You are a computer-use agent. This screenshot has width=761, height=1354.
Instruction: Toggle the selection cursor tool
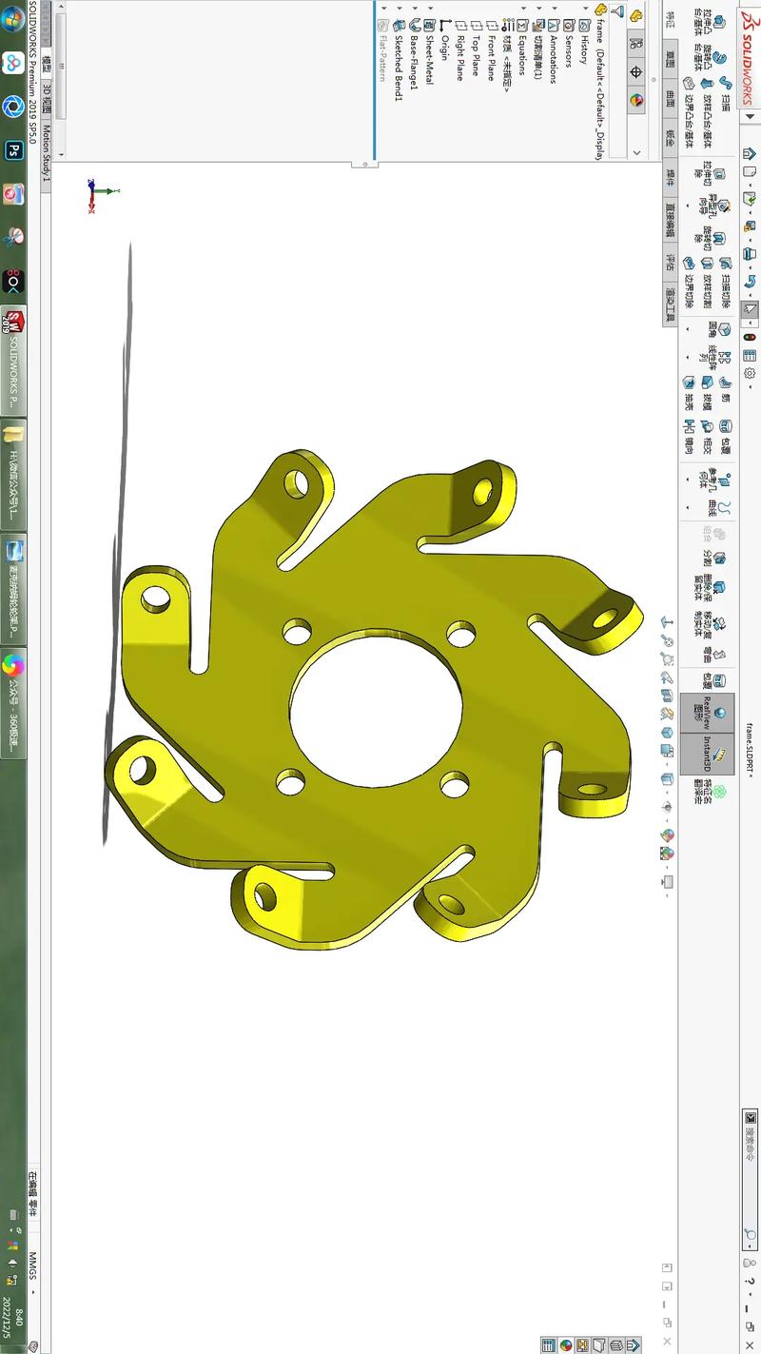[750, 308]
